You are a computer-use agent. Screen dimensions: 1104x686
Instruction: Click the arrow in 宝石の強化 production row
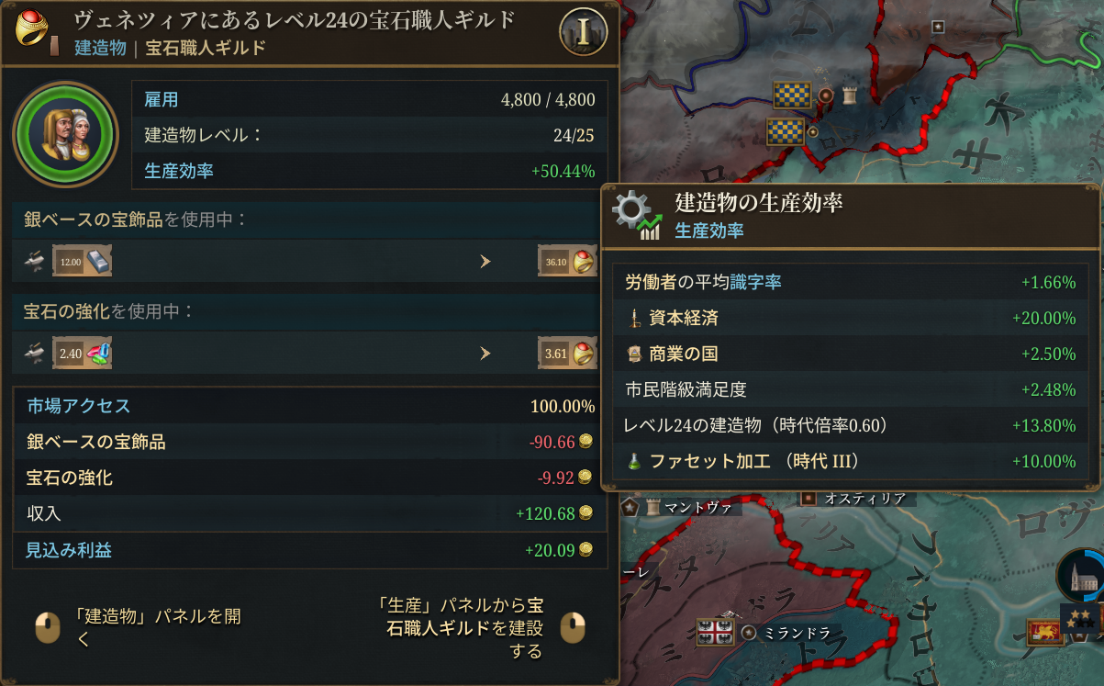[485, 353]
